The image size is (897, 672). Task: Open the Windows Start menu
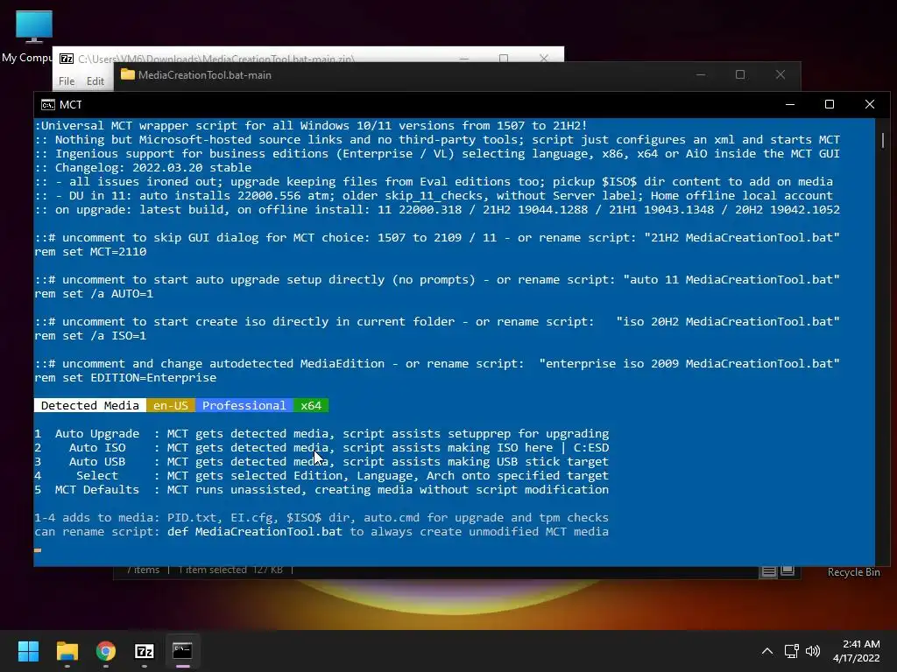pyautogui.click(x=28, y=651)
